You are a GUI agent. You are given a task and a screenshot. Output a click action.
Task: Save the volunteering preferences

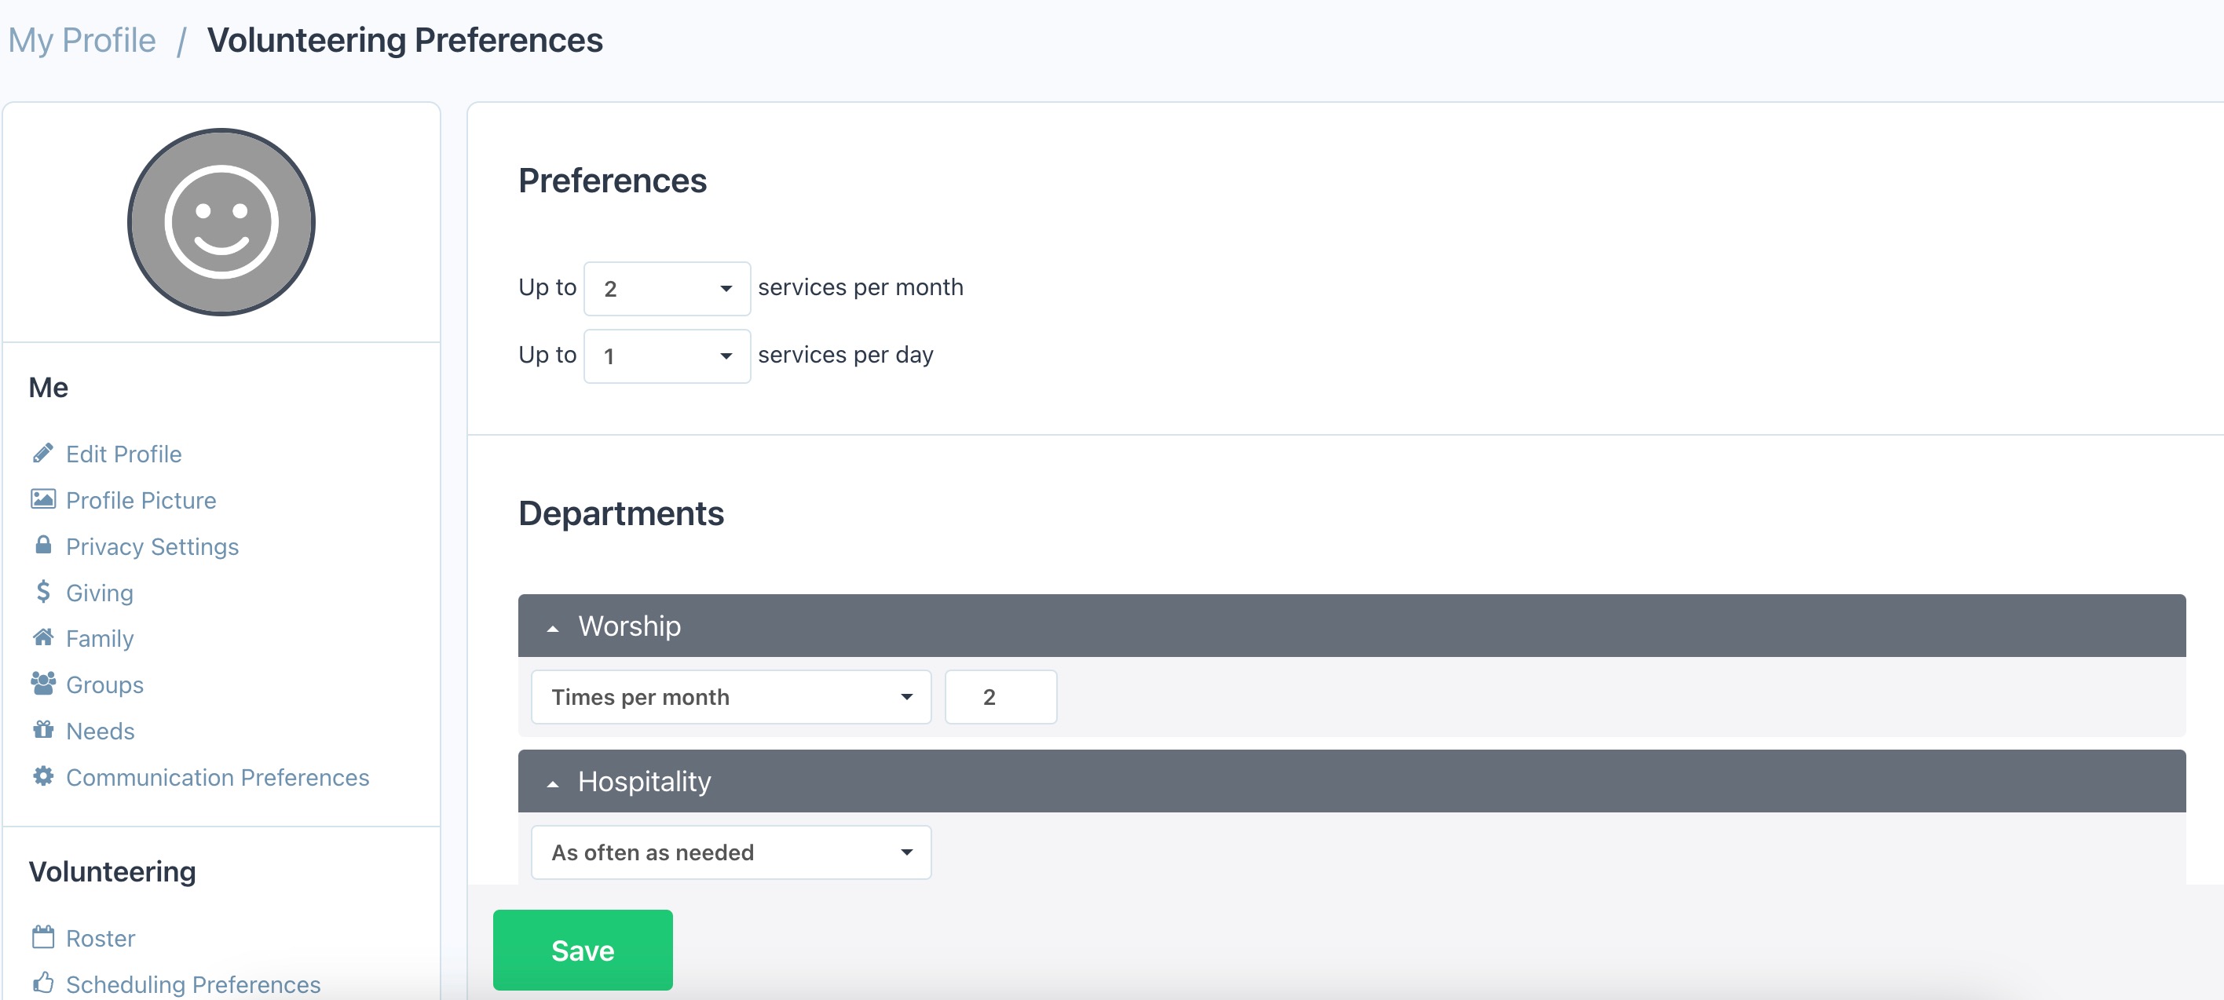coord(583,950)
